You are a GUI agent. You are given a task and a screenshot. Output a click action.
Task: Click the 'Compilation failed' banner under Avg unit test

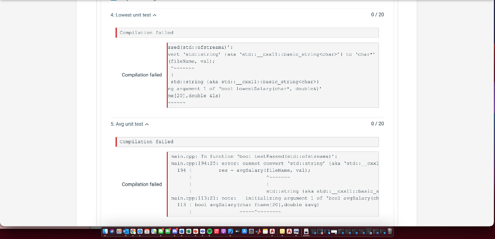pyautogui.click(x=247, y=142)
